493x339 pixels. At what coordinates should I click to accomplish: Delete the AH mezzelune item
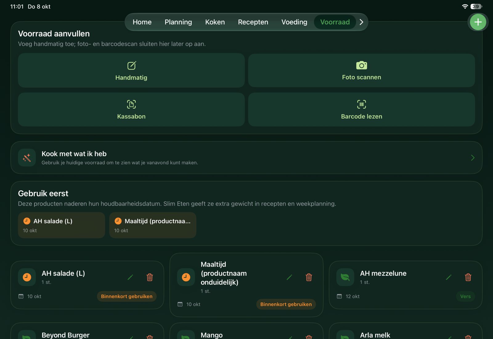click(468, 277)
